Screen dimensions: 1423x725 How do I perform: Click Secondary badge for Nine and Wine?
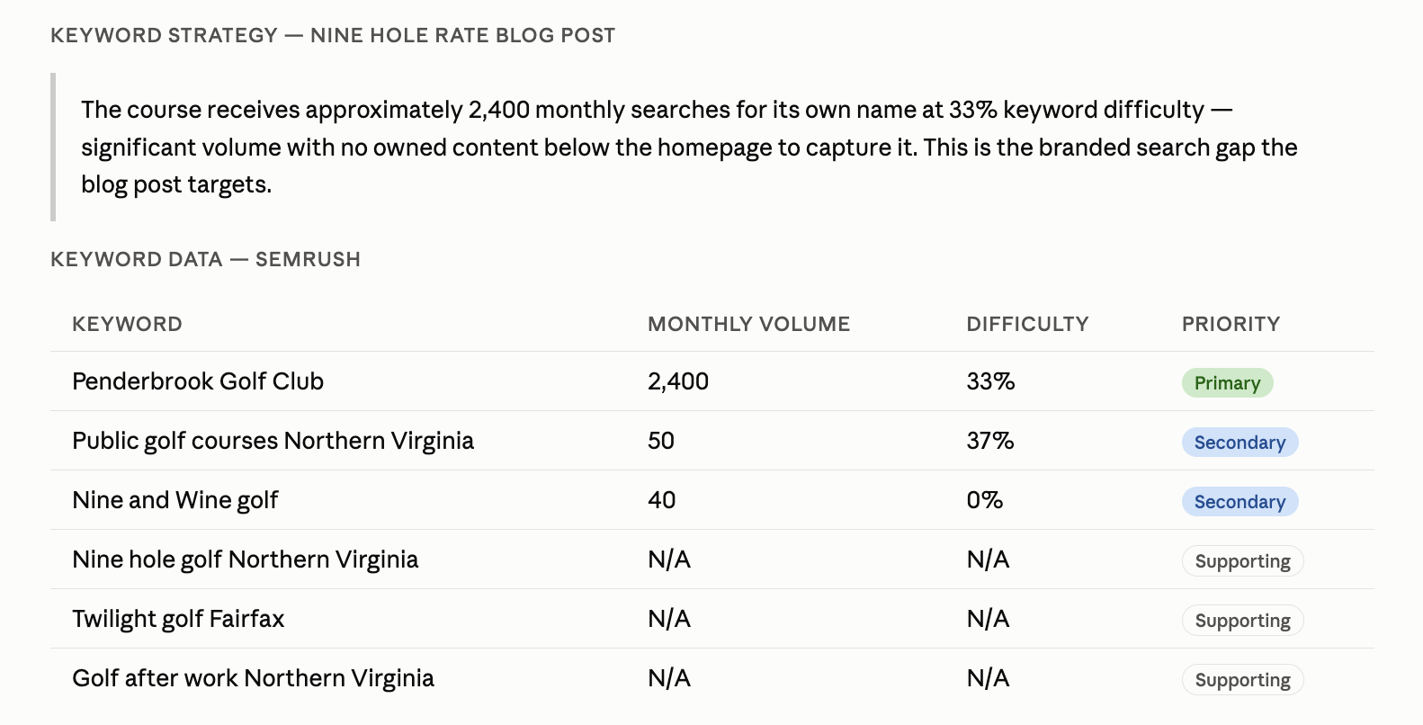1240,501
